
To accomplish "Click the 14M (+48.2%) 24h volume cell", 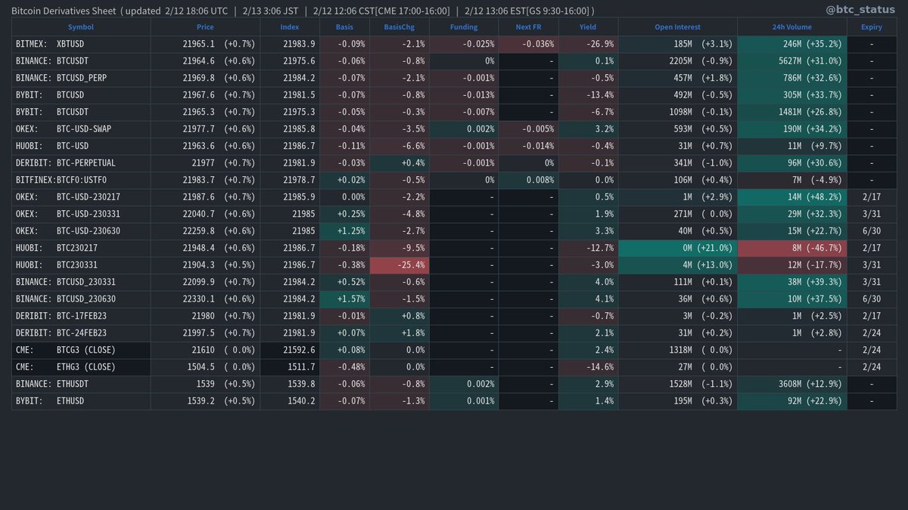I will [792, 197].
